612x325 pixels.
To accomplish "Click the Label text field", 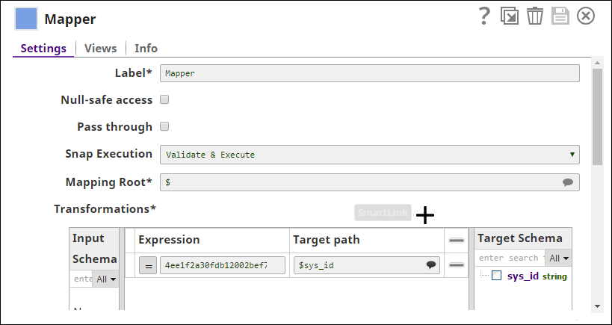I will coord(370,73).
